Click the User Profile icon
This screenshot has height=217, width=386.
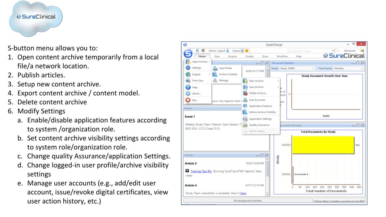pos(215,68)
